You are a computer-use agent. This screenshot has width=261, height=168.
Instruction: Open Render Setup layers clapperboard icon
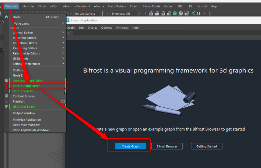coord(187,13)
